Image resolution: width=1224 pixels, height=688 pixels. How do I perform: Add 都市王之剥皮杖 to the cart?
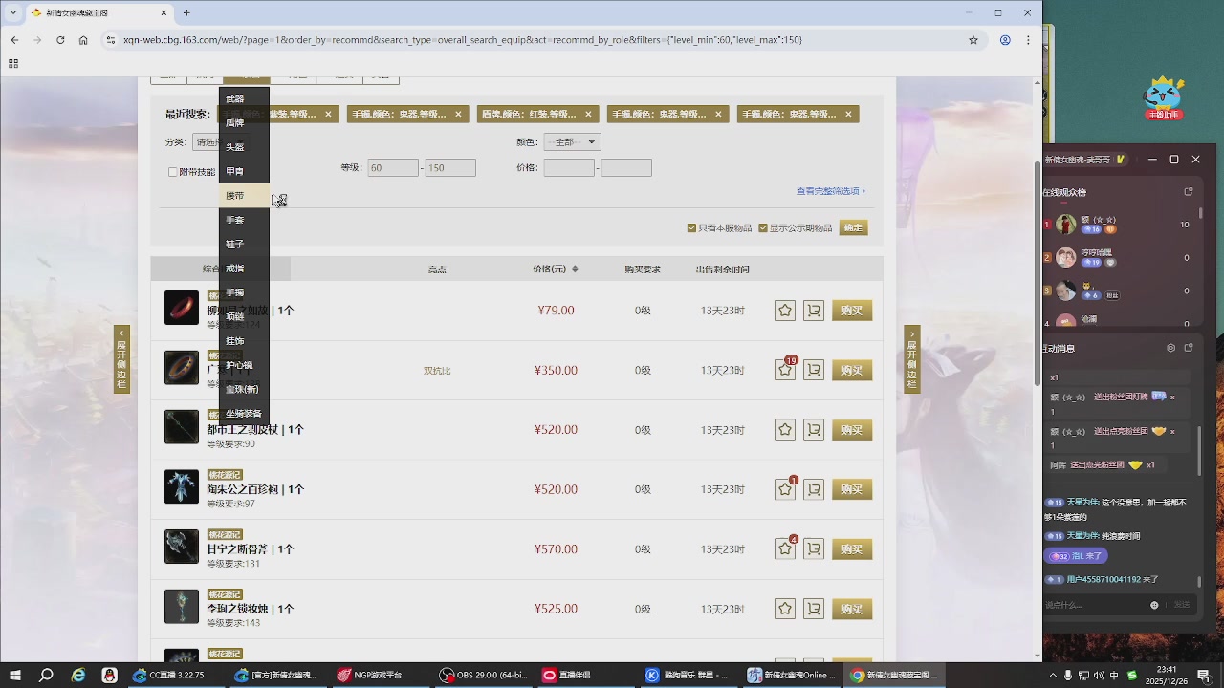[x=814, y=430]
